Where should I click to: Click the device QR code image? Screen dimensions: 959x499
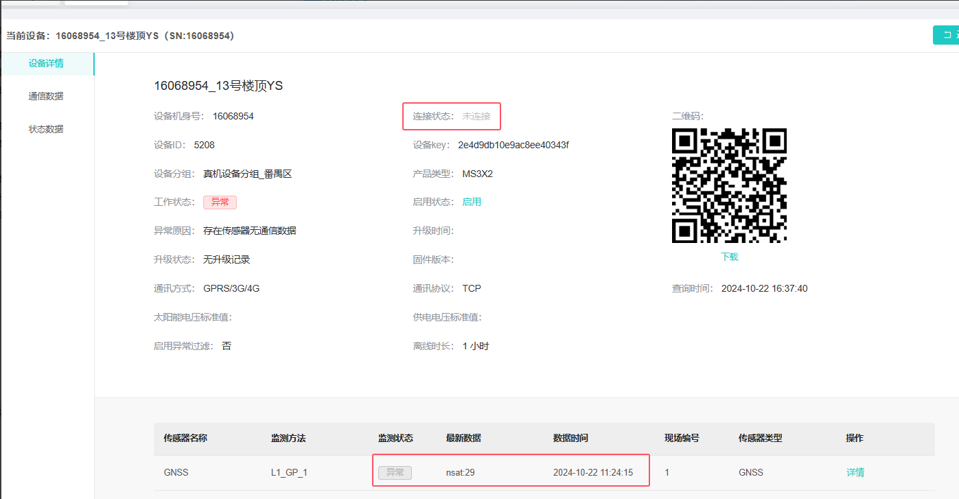pyautogui.click(x=729, y=185)
